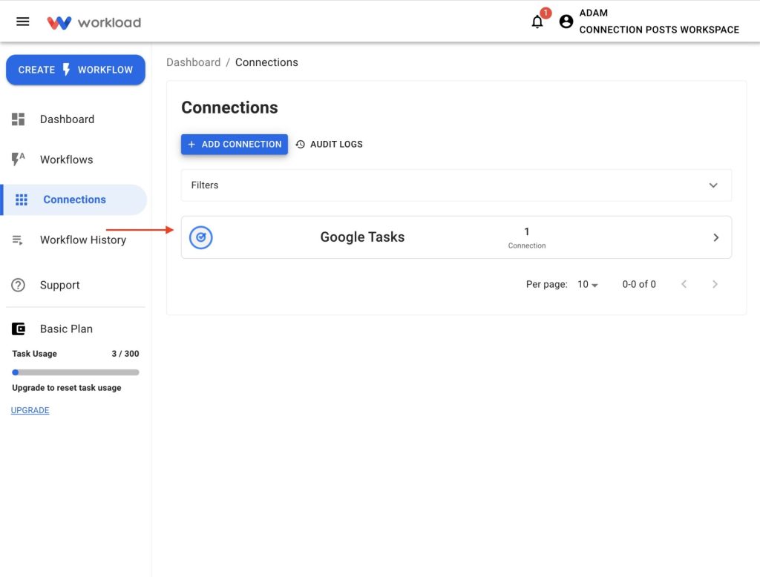
Task: Click the Workload logo
Action: pos(94,22)
